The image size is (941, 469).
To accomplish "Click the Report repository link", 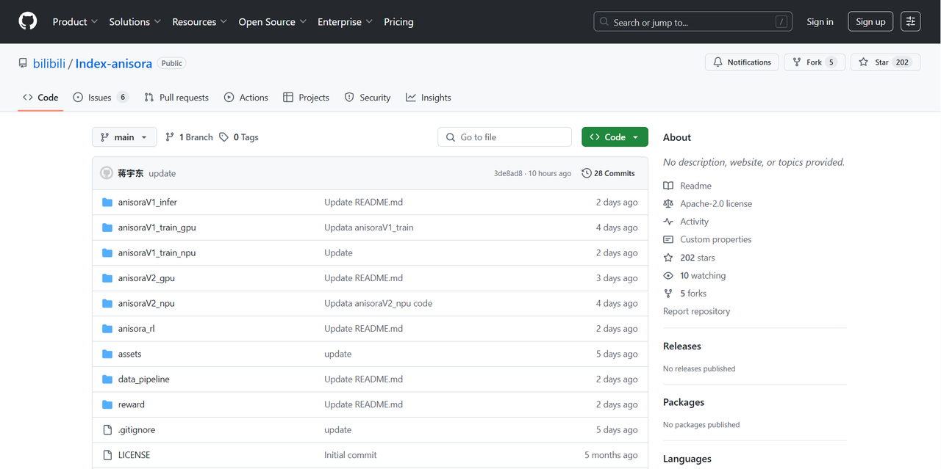I will click(696, 311).
